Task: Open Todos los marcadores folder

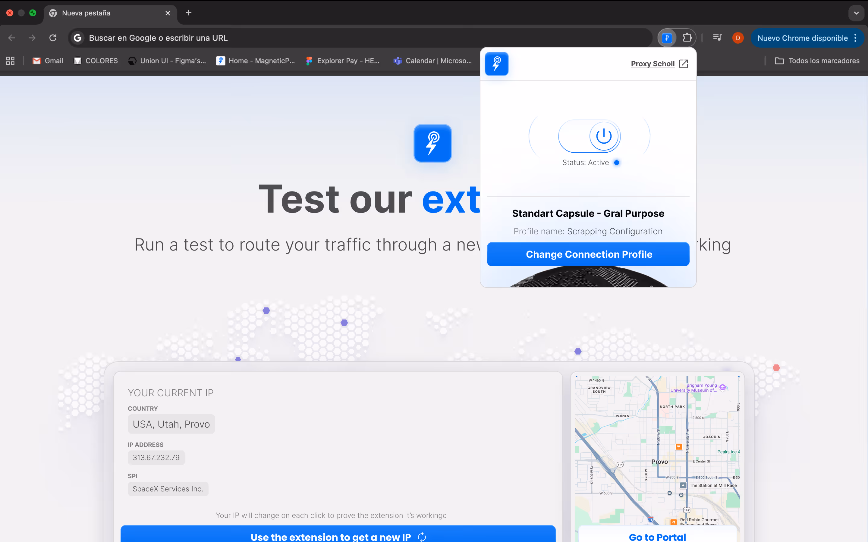Action: coord(817,61)
